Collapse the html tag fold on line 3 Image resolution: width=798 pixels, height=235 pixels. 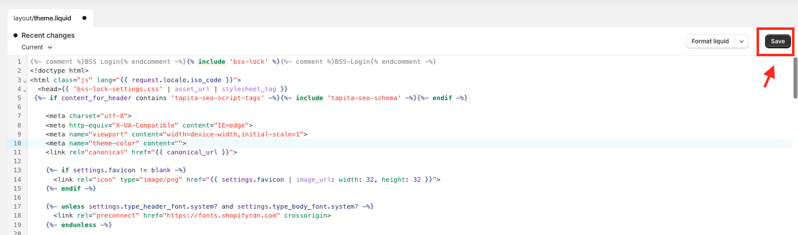(25, 81)
